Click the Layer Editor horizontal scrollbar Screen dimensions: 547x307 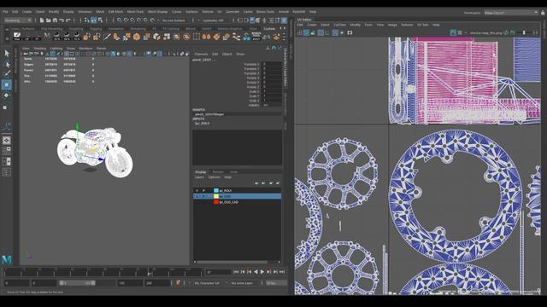pyautogui.click(x=232, y=262)
